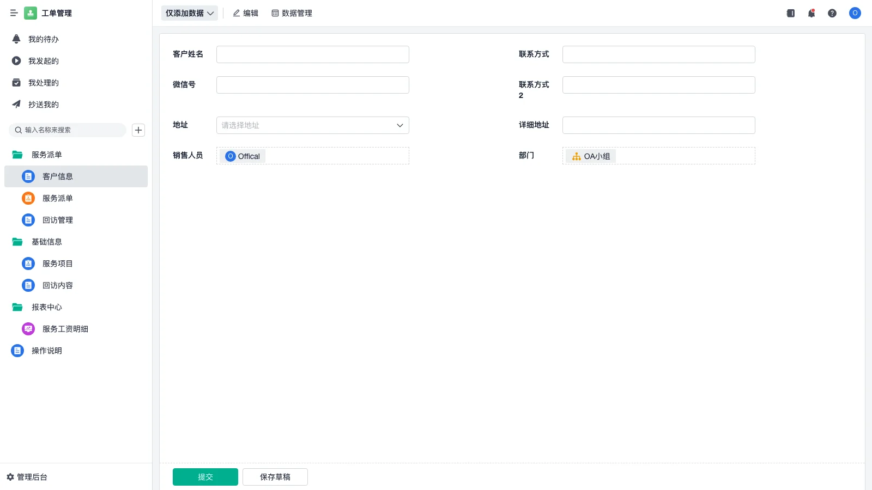Screen dimensions: 872x490
Task: Click the plus icon beside the search box
Action: point(138,130)
